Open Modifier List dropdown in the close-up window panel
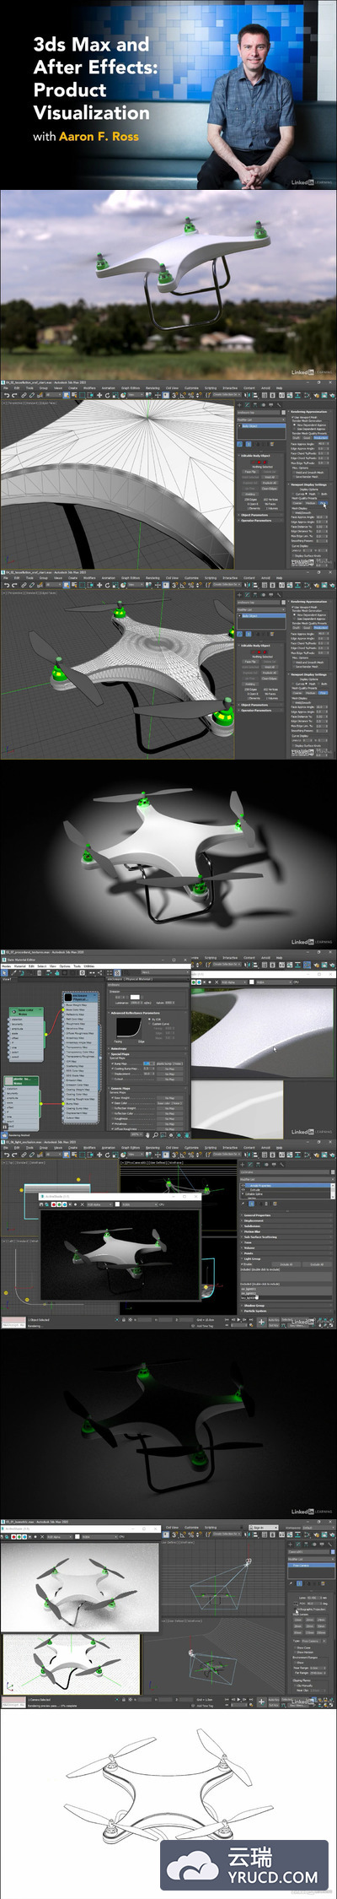The image size is (337, 1899). [260, 419]
